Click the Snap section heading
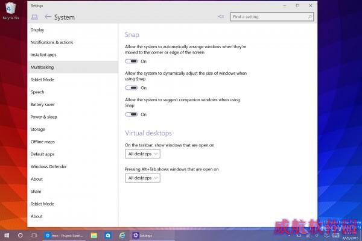Screen dimensions: 362x241 pos(132,34)
